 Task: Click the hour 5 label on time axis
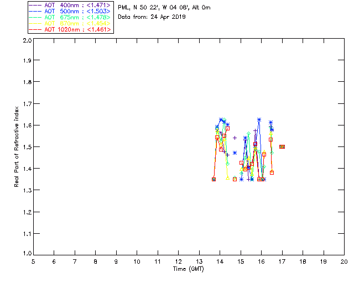(x=33, y=262)
